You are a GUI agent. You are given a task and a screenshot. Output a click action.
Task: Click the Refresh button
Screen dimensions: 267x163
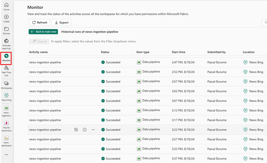39,22
